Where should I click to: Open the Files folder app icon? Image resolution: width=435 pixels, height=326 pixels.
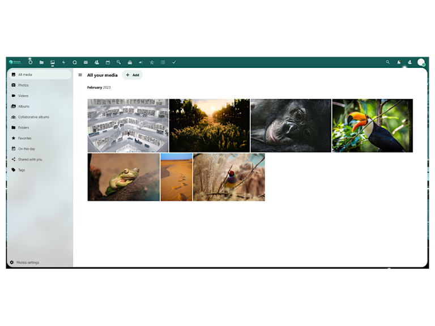pyautogui.click(x=41, y=62)
